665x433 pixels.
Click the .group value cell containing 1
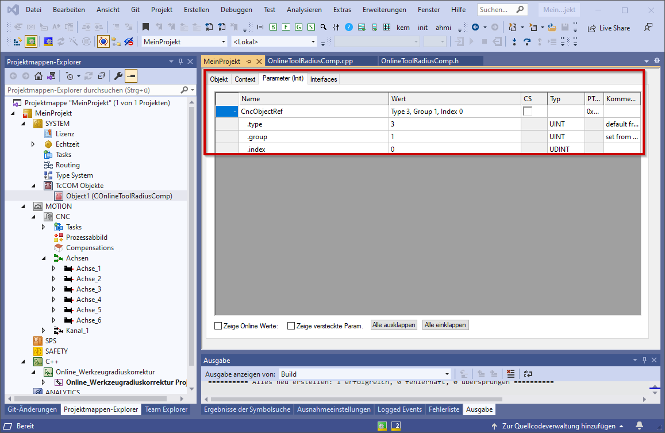[455, 137]
